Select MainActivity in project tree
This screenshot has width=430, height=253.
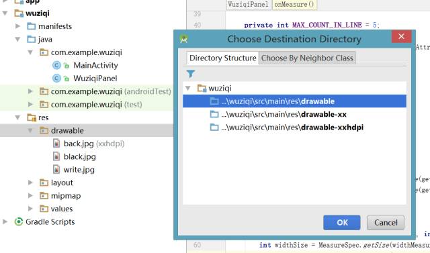coord(95,66)
